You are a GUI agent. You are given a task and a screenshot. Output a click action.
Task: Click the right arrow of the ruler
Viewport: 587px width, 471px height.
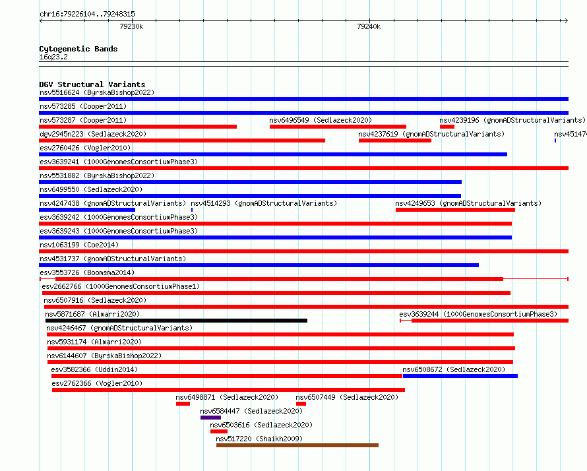[567, 21]
